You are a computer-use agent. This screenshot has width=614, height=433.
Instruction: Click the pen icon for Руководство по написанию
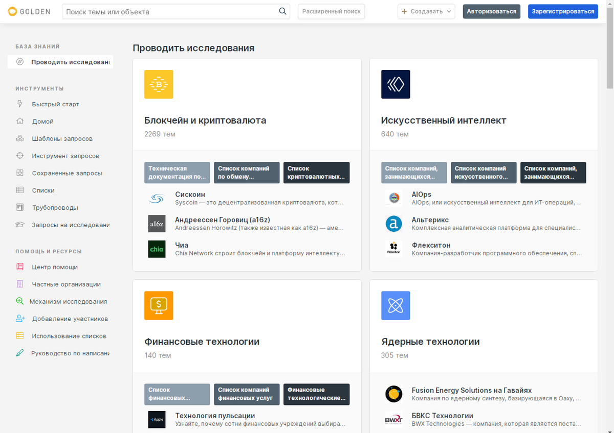pyautogui.click(x=20, y=353)
